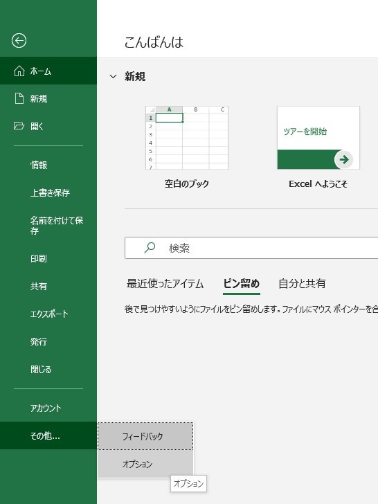Open the Excel へようこそ tour thumbnail
Screen dimensions: 378x504
[318, 138]
